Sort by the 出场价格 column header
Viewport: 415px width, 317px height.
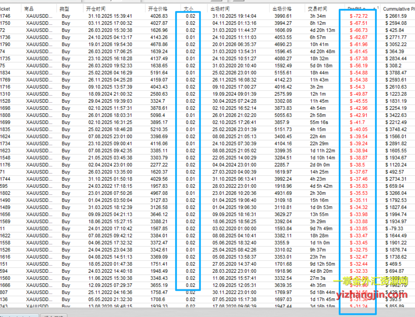coord(282,9)
